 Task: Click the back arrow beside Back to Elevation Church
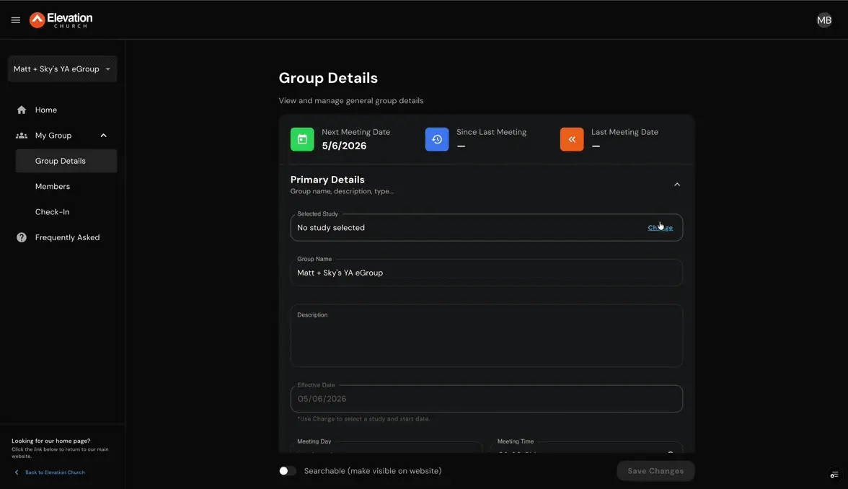click(x=17, y=472)
